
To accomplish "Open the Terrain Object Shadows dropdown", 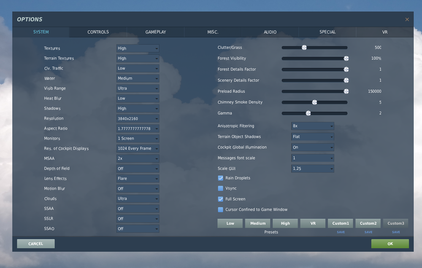I will (312, 136).
